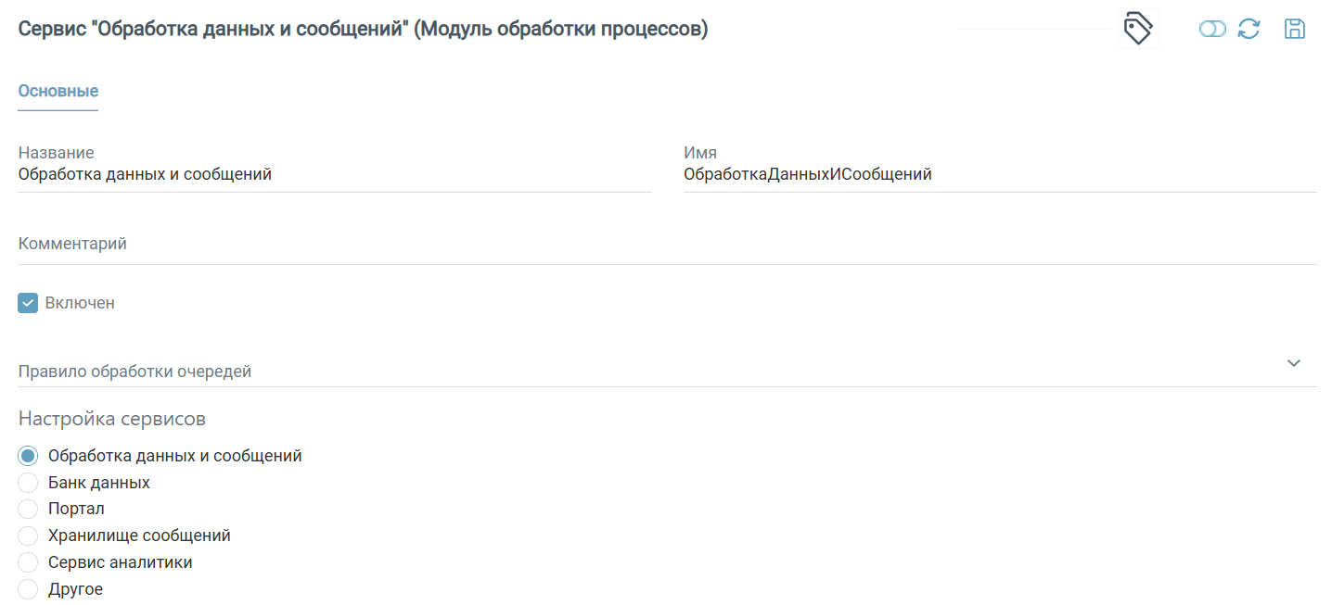
Task: Click the tags icon in the top toolbar
Action: pos(1138,28)
